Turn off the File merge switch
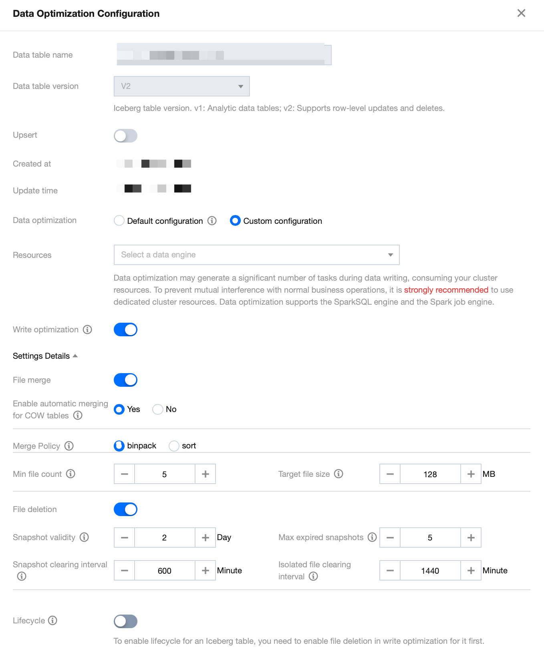 pyautogui.click(x=125, y=380)
